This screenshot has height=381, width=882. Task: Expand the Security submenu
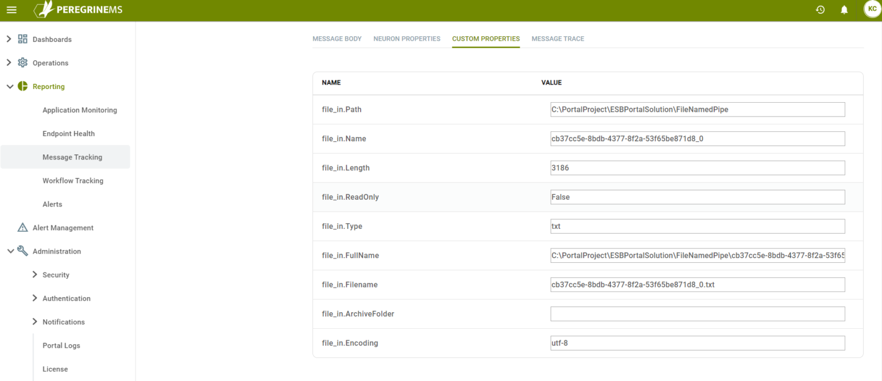pos(35,275)
